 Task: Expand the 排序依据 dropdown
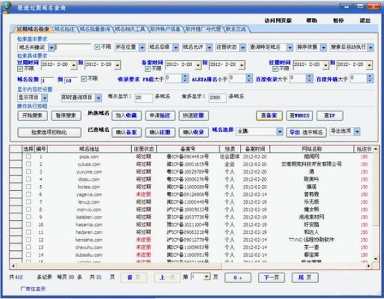coord(324,47)
